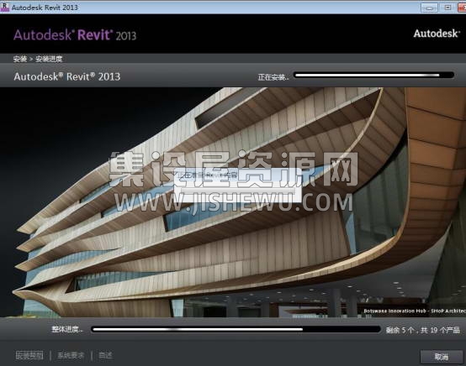Open the 安装帮助 installation help link
The height and width of the screenshot is (366, 466).
[x=29, y=355]
